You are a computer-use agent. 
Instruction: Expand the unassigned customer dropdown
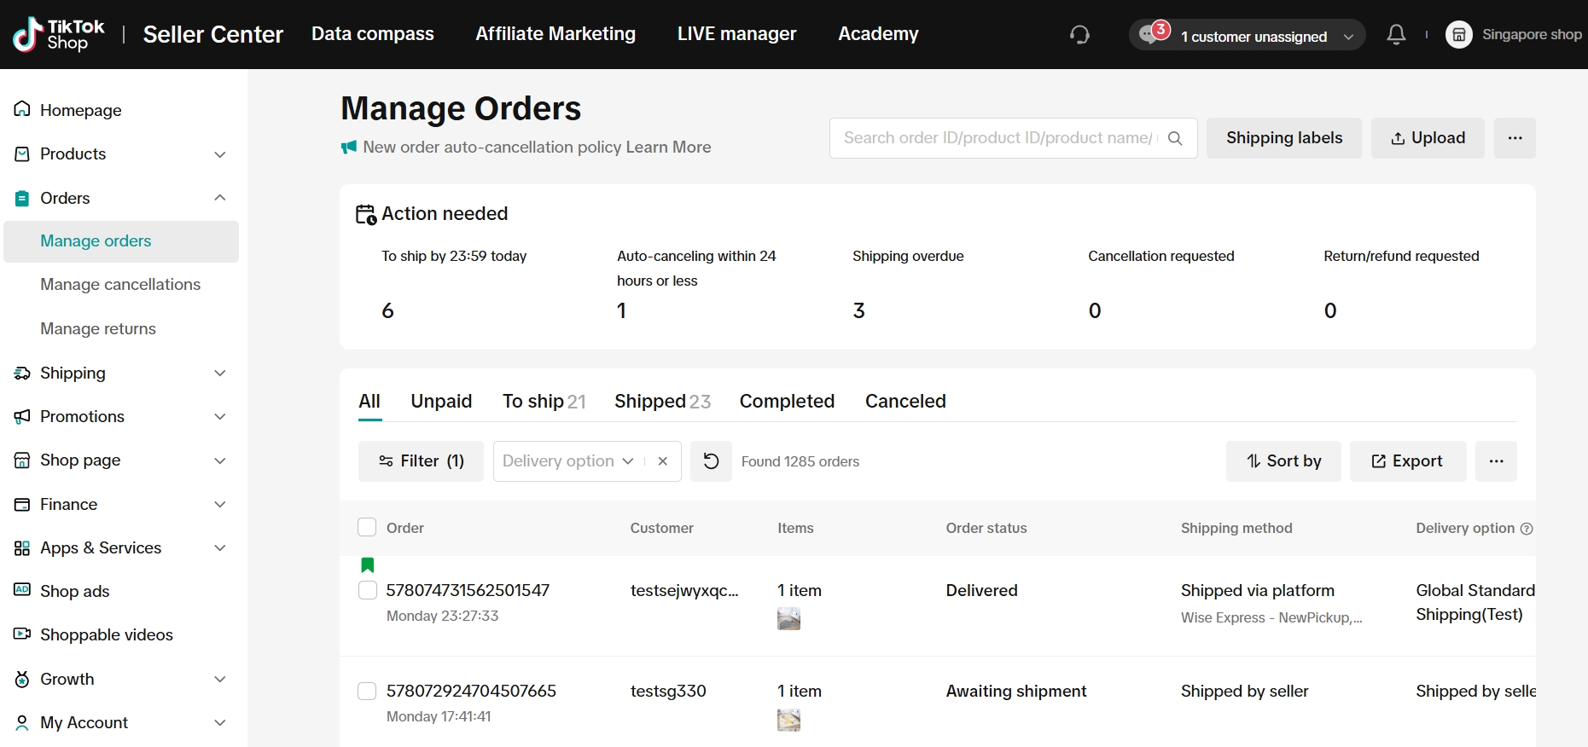(x=1349, y=37)
